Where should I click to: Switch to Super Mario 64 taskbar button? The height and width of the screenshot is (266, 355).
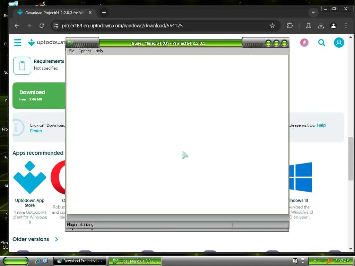(135, 261)
